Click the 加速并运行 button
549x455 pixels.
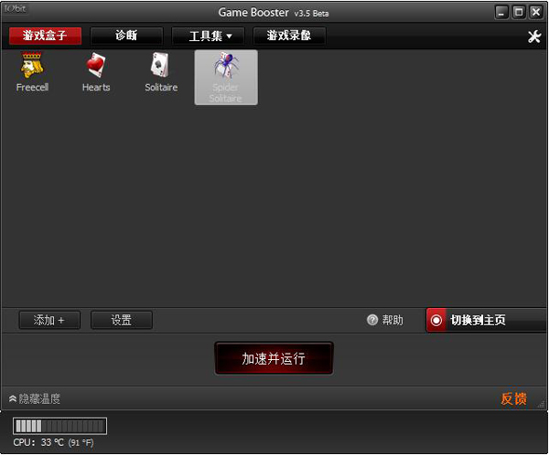(274, 358)
